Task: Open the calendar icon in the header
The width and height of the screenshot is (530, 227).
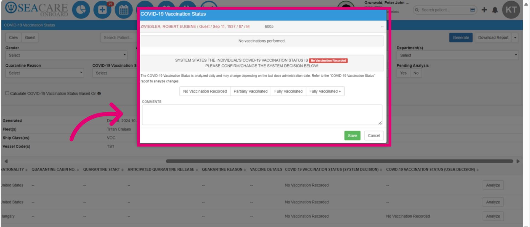Action: click(x=124, y=10)
